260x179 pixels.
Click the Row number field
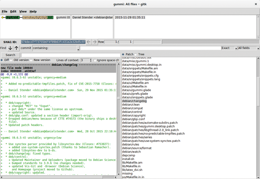[111, 42]
